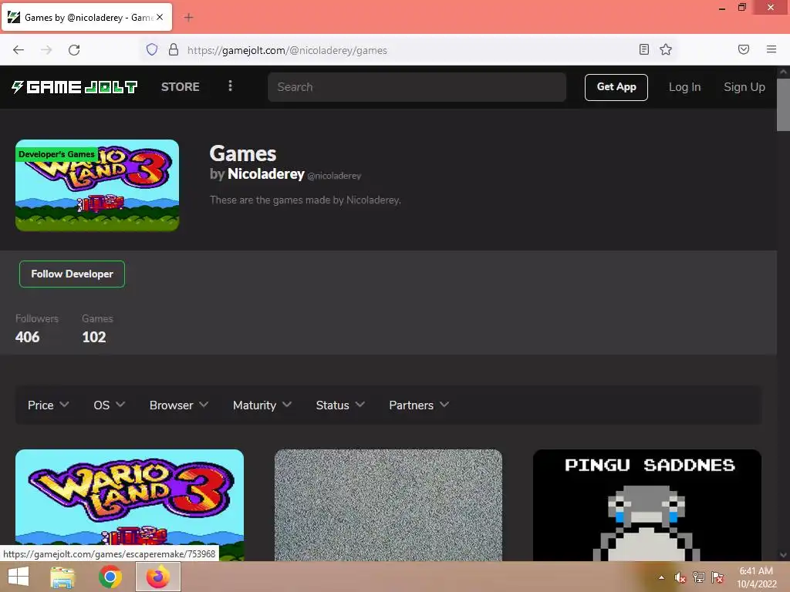The width and height of the screenshot is (790, 592).
Task: Click Sign Up link
Action: pyautogui.click(x=744, y=87)
